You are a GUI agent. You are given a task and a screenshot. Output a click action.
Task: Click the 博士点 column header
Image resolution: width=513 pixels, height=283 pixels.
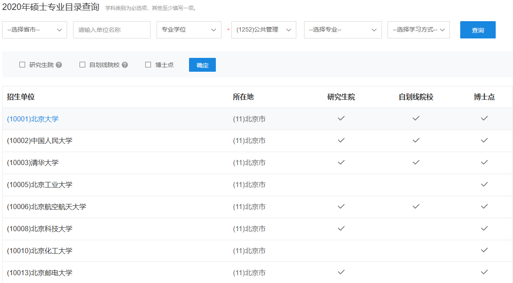pyautogui.click(x=484, y=97)
